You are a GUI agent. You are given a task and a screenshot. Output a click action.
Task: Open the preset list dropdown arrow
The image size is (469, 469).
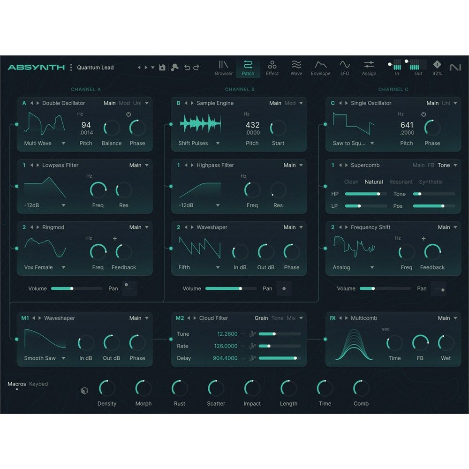pyautogui.click(x=153, y=68)
